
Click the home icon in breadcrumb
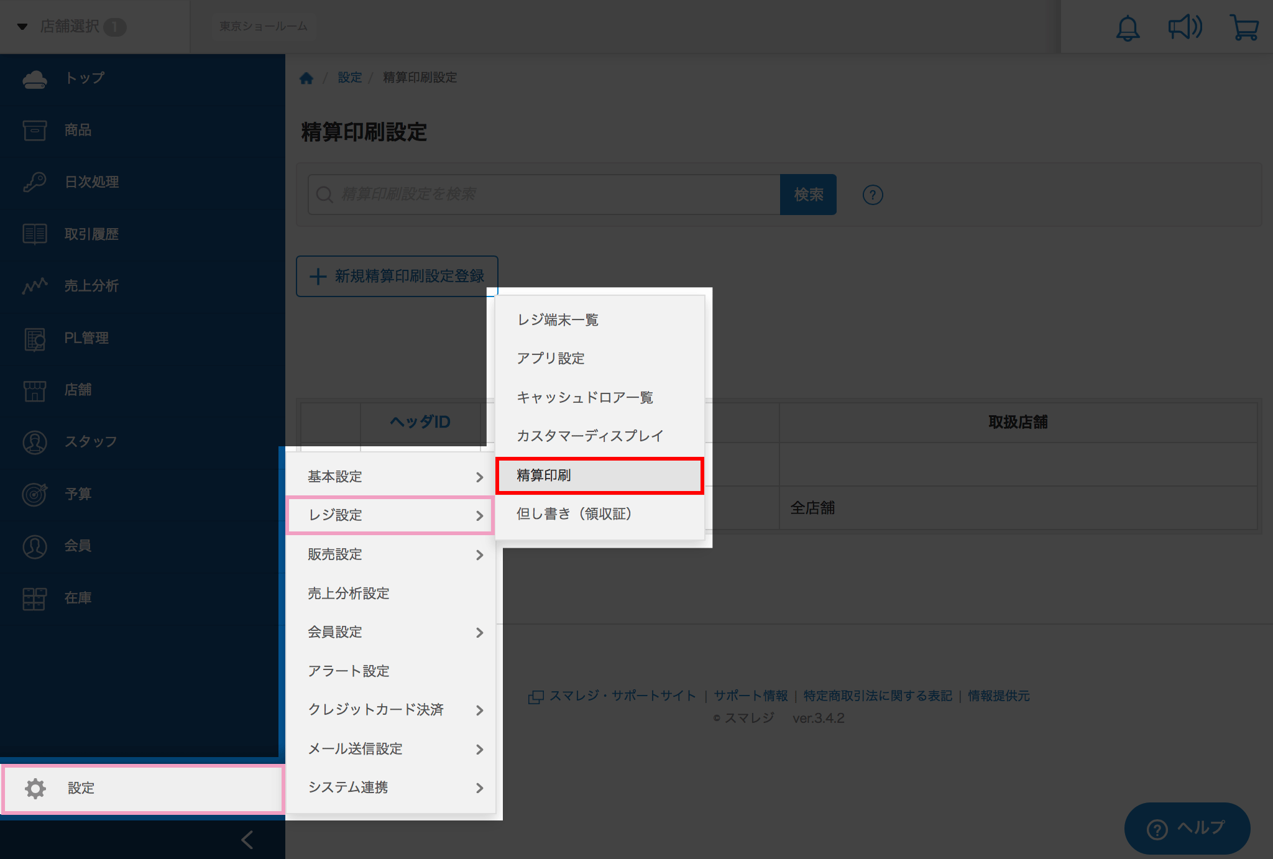point(306,78)
